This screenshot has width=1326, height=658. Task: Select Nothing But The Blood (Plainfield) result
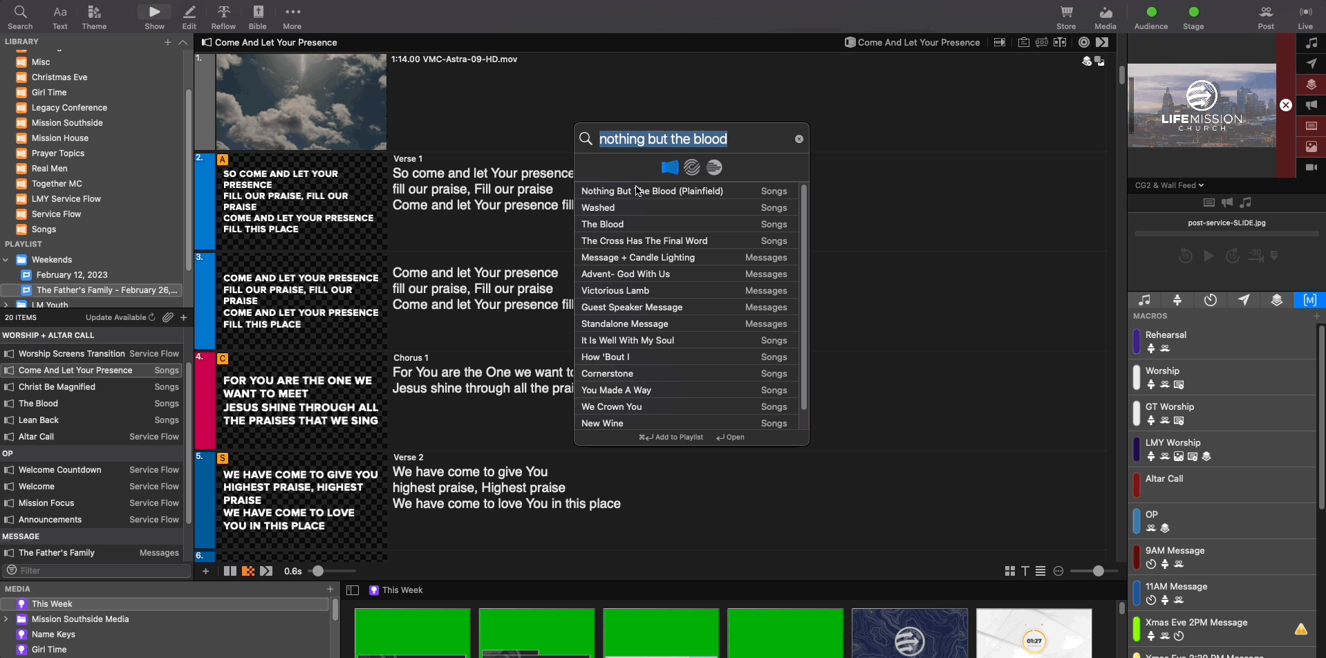(686, 191)
